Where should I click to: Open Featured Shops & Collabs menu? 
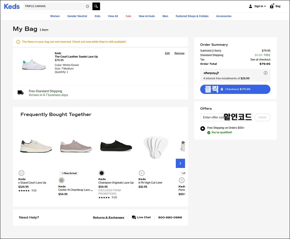point(192,16)
